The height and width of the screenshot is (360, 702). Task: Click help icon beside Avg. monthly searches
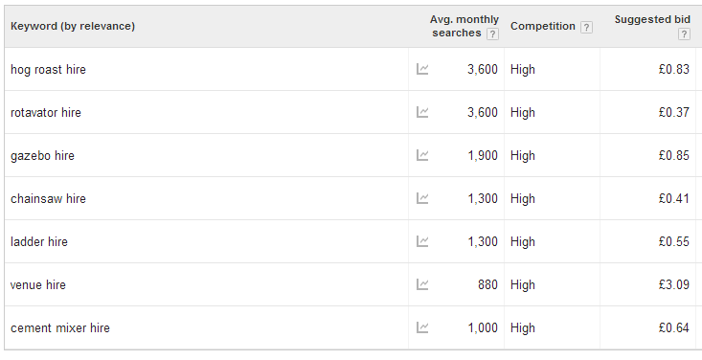492,34
